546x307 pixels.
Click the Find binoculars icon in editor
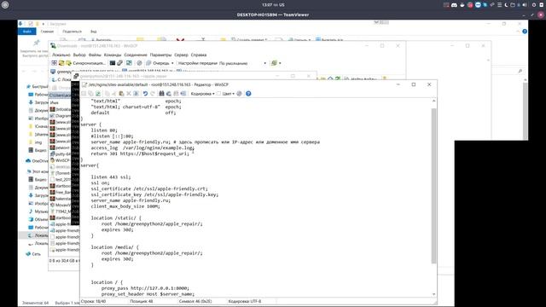pyautogui.click(x=161, y=94)
